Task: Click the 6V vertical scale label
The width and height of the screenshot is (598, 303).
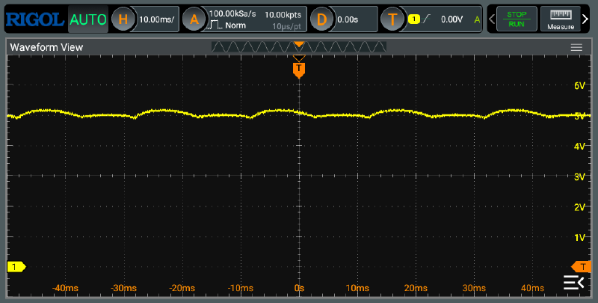Action: pyautogui.click(x=579, y=86)
